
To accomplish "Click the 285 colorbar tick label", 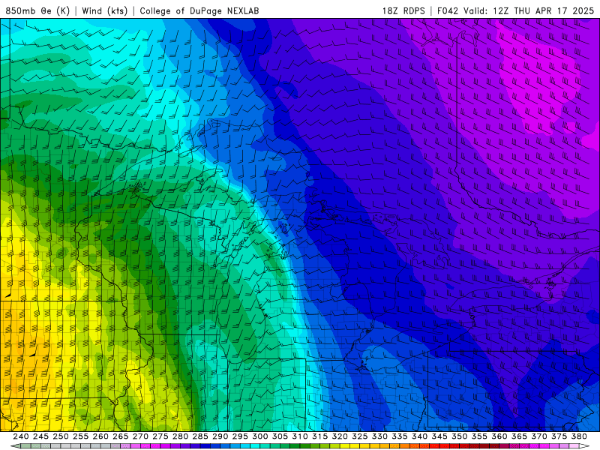I will pos(200,436).
